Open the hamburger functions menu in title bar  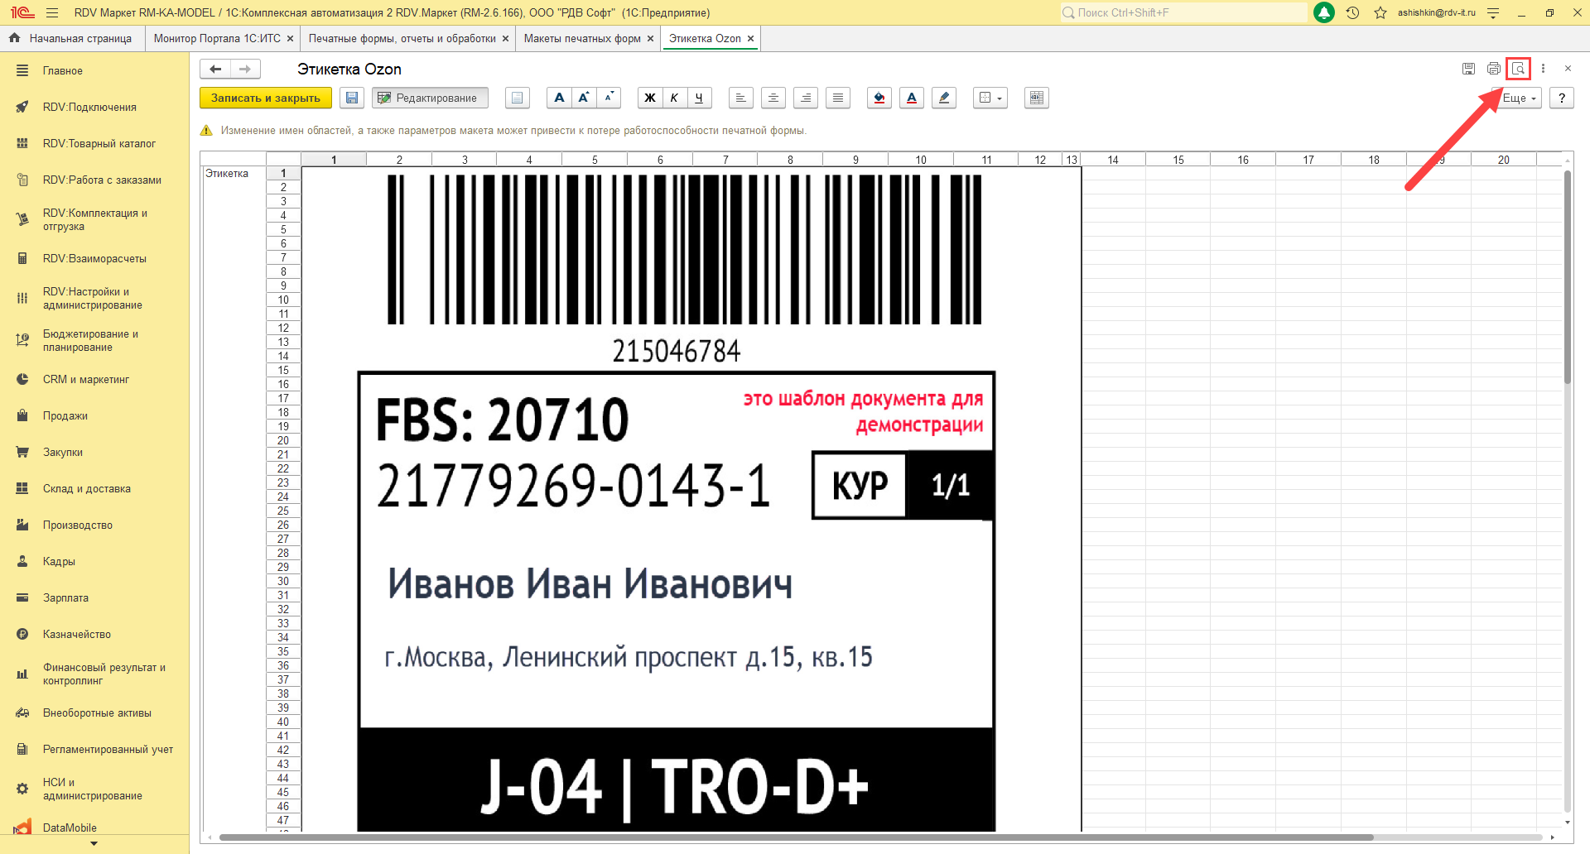[x=52, y=12]
